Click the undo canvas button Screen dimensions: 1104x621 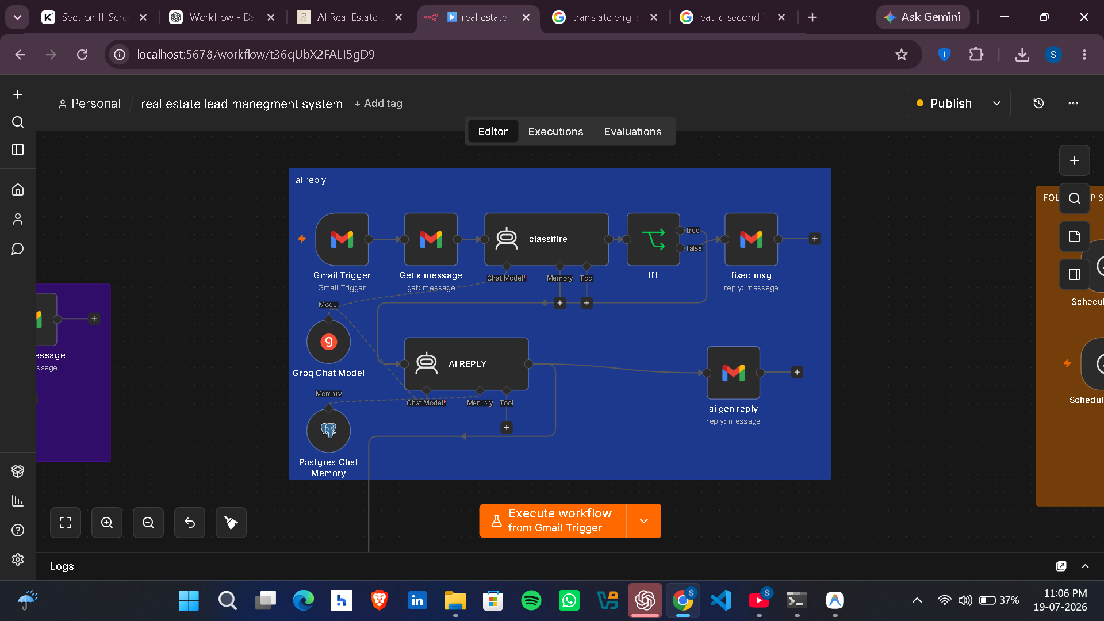coord(190,523)
